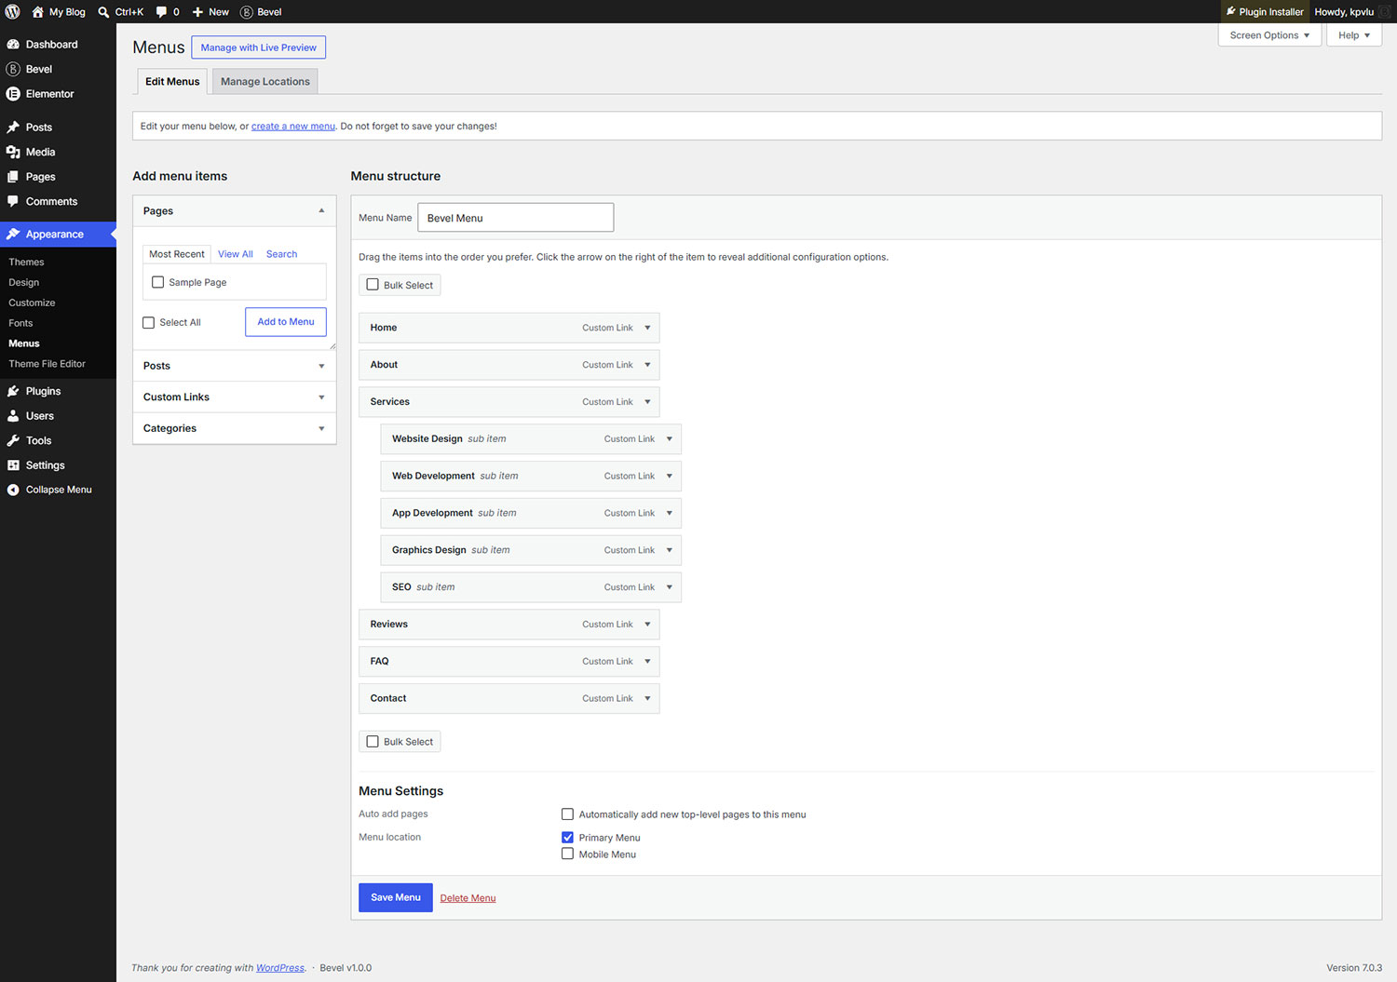1397x982 pixels.
Task: Click the home icon beside My Blog
Action: tap(37, 12)
